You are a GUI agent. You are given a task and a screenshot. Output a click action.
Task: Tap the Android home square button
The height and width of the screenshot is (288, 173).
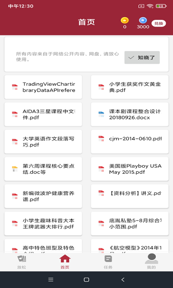click(86, 279)
